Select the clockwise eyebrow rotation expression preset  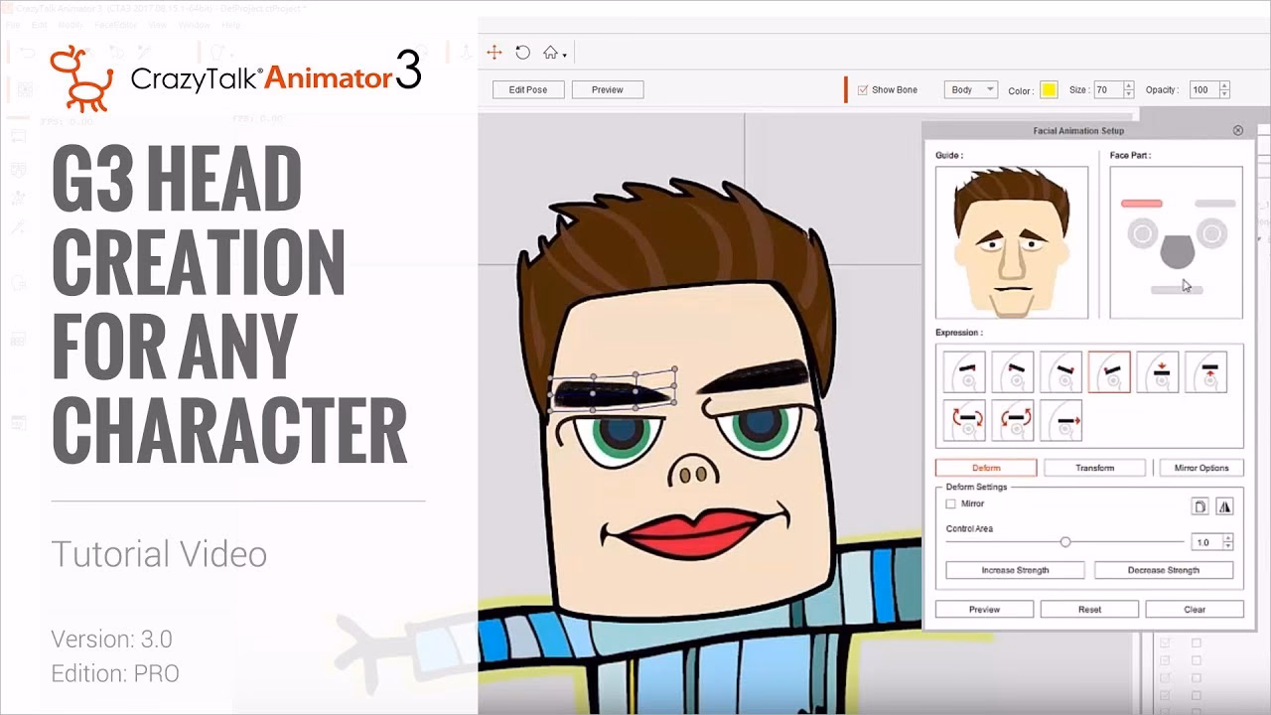pyautogui.click(x=964, y=420)
